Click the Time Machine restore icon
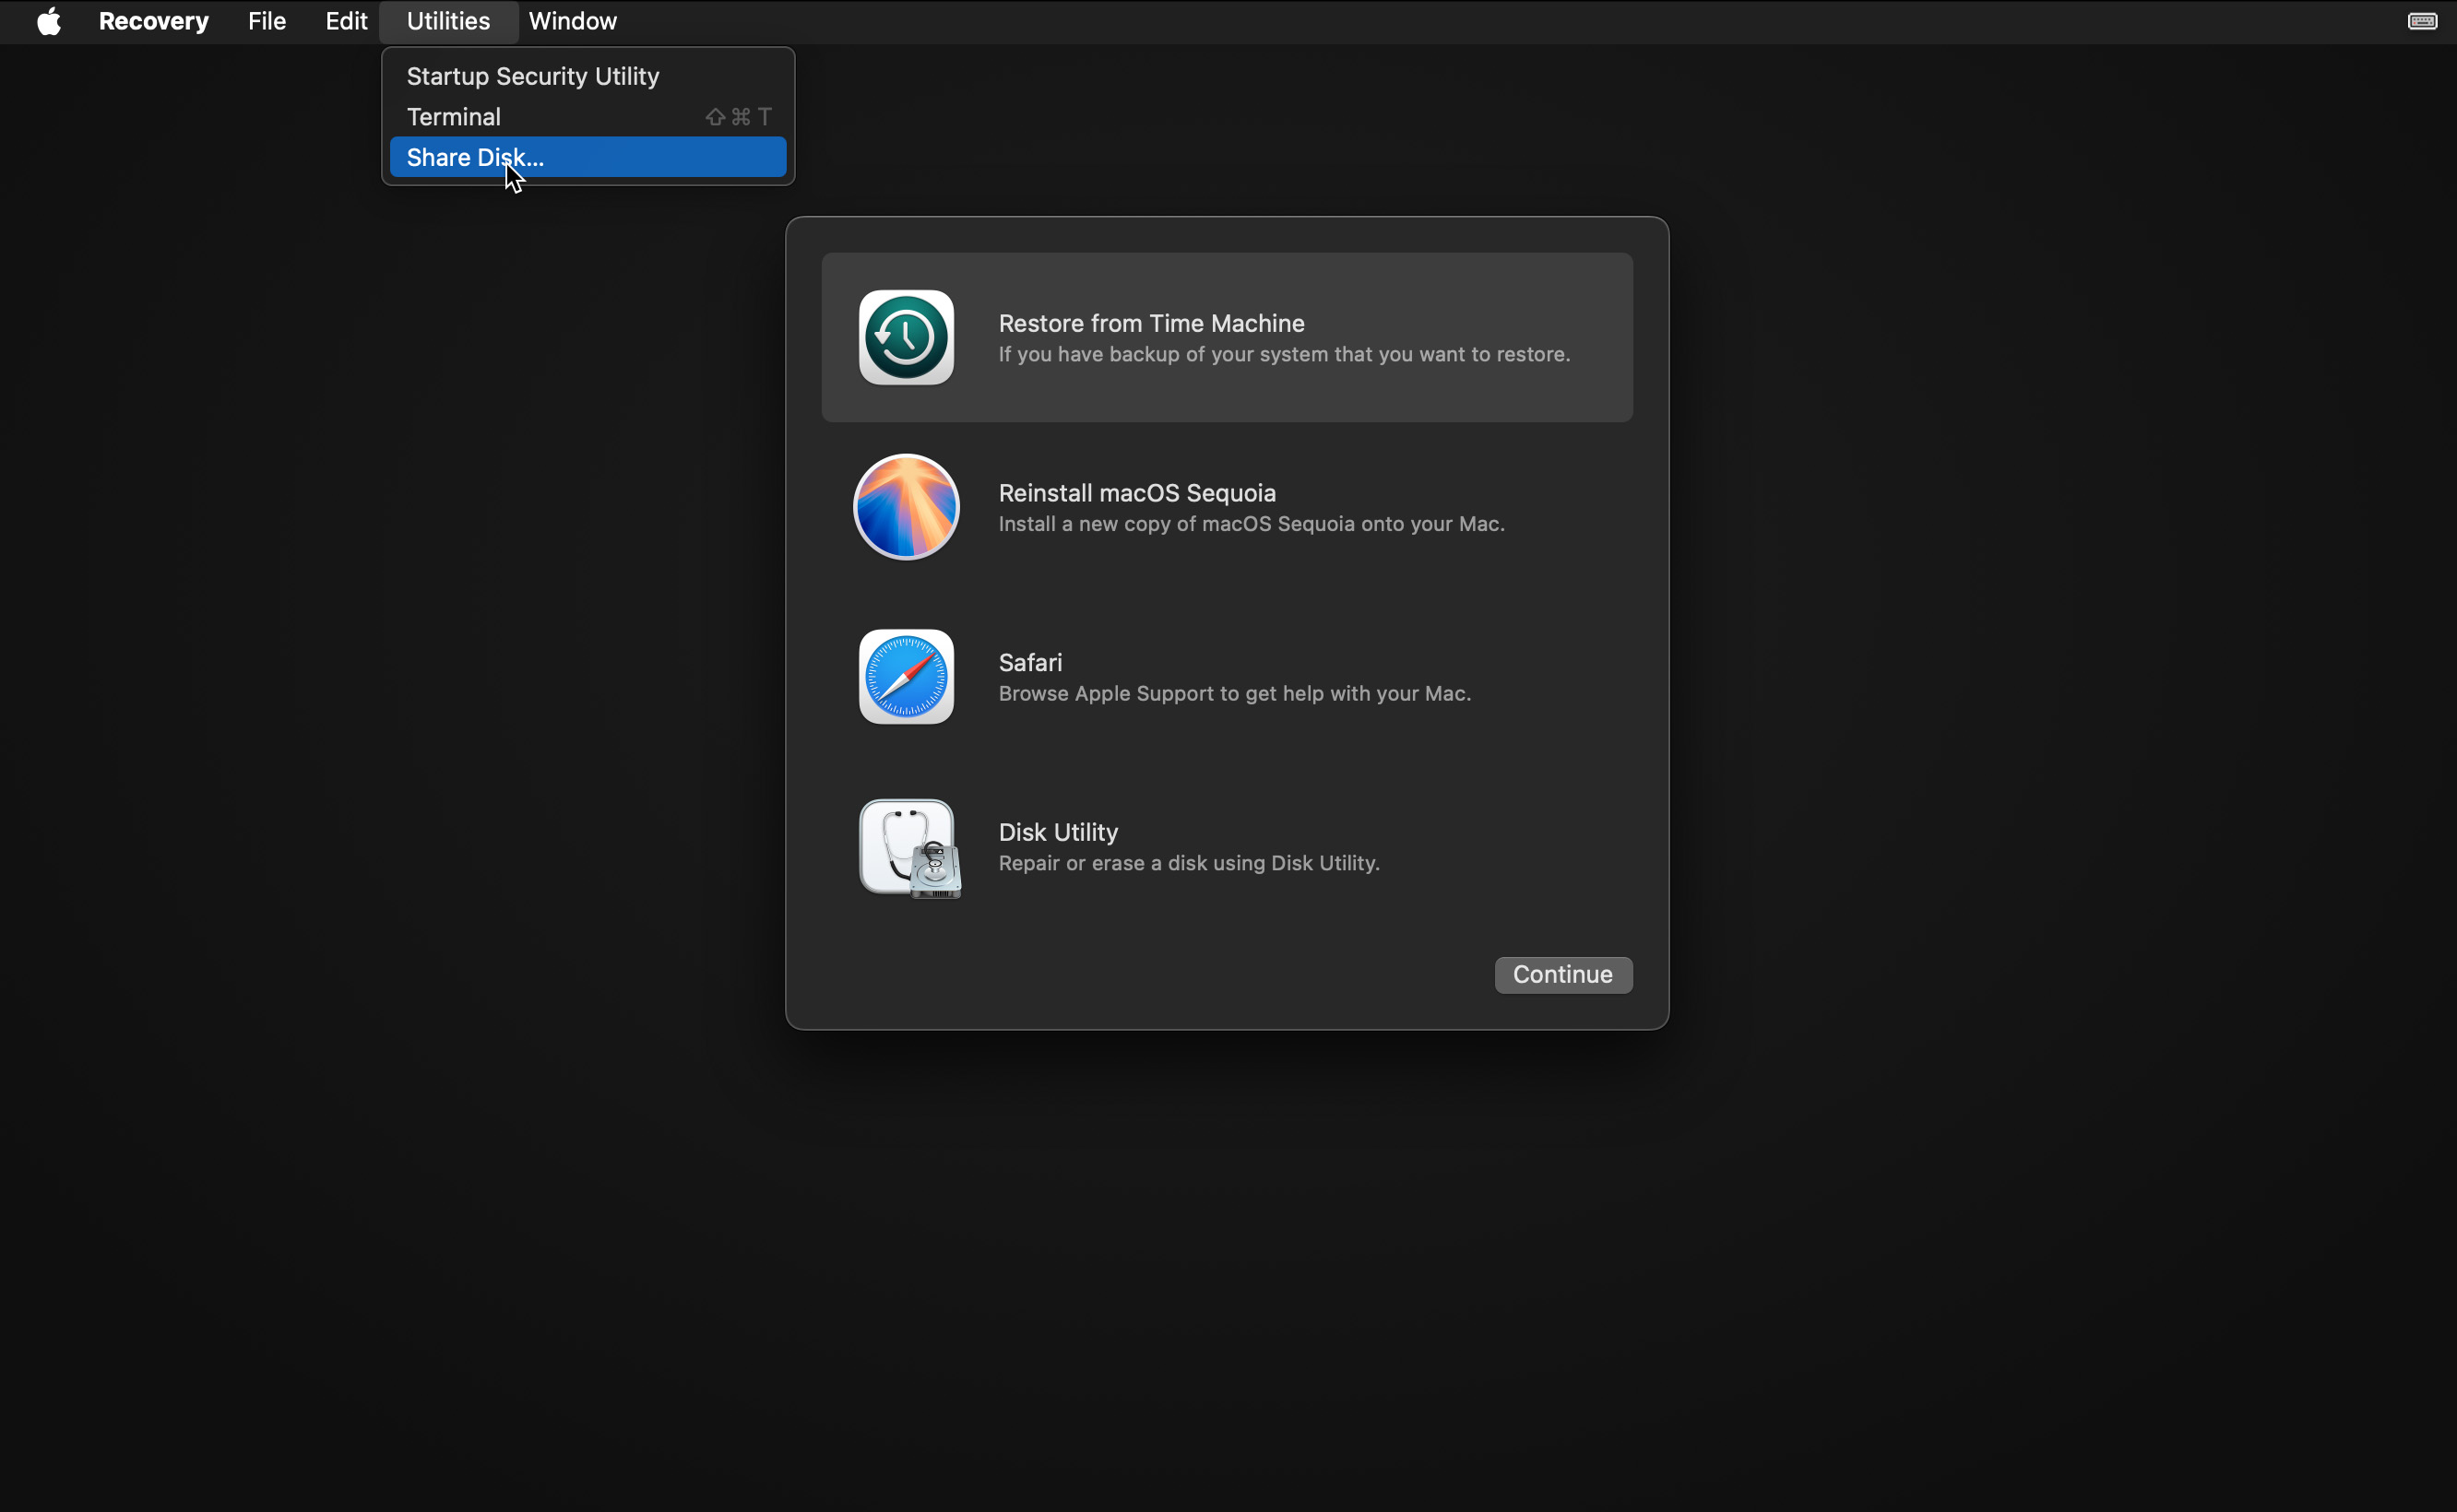2457x1512 pixels. [x=906, y=337]
